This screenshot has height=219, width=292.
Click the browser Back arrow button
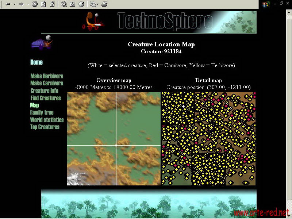point(7,4)
